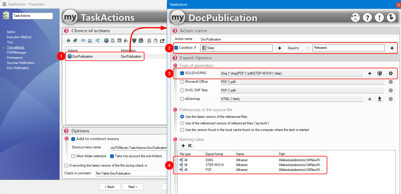Open the Error Notification page

click(x=18, y=68)
